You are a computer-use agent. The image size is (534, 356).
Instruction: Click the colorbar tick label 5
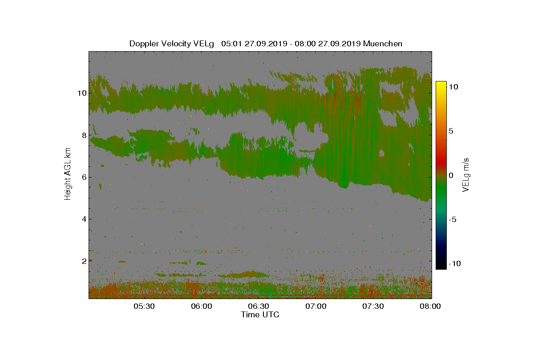(451, 131)
